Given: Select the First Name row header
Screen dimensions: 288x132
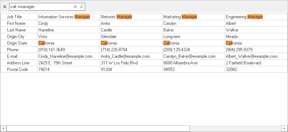Looking at the screenshot, I should 19,23.
